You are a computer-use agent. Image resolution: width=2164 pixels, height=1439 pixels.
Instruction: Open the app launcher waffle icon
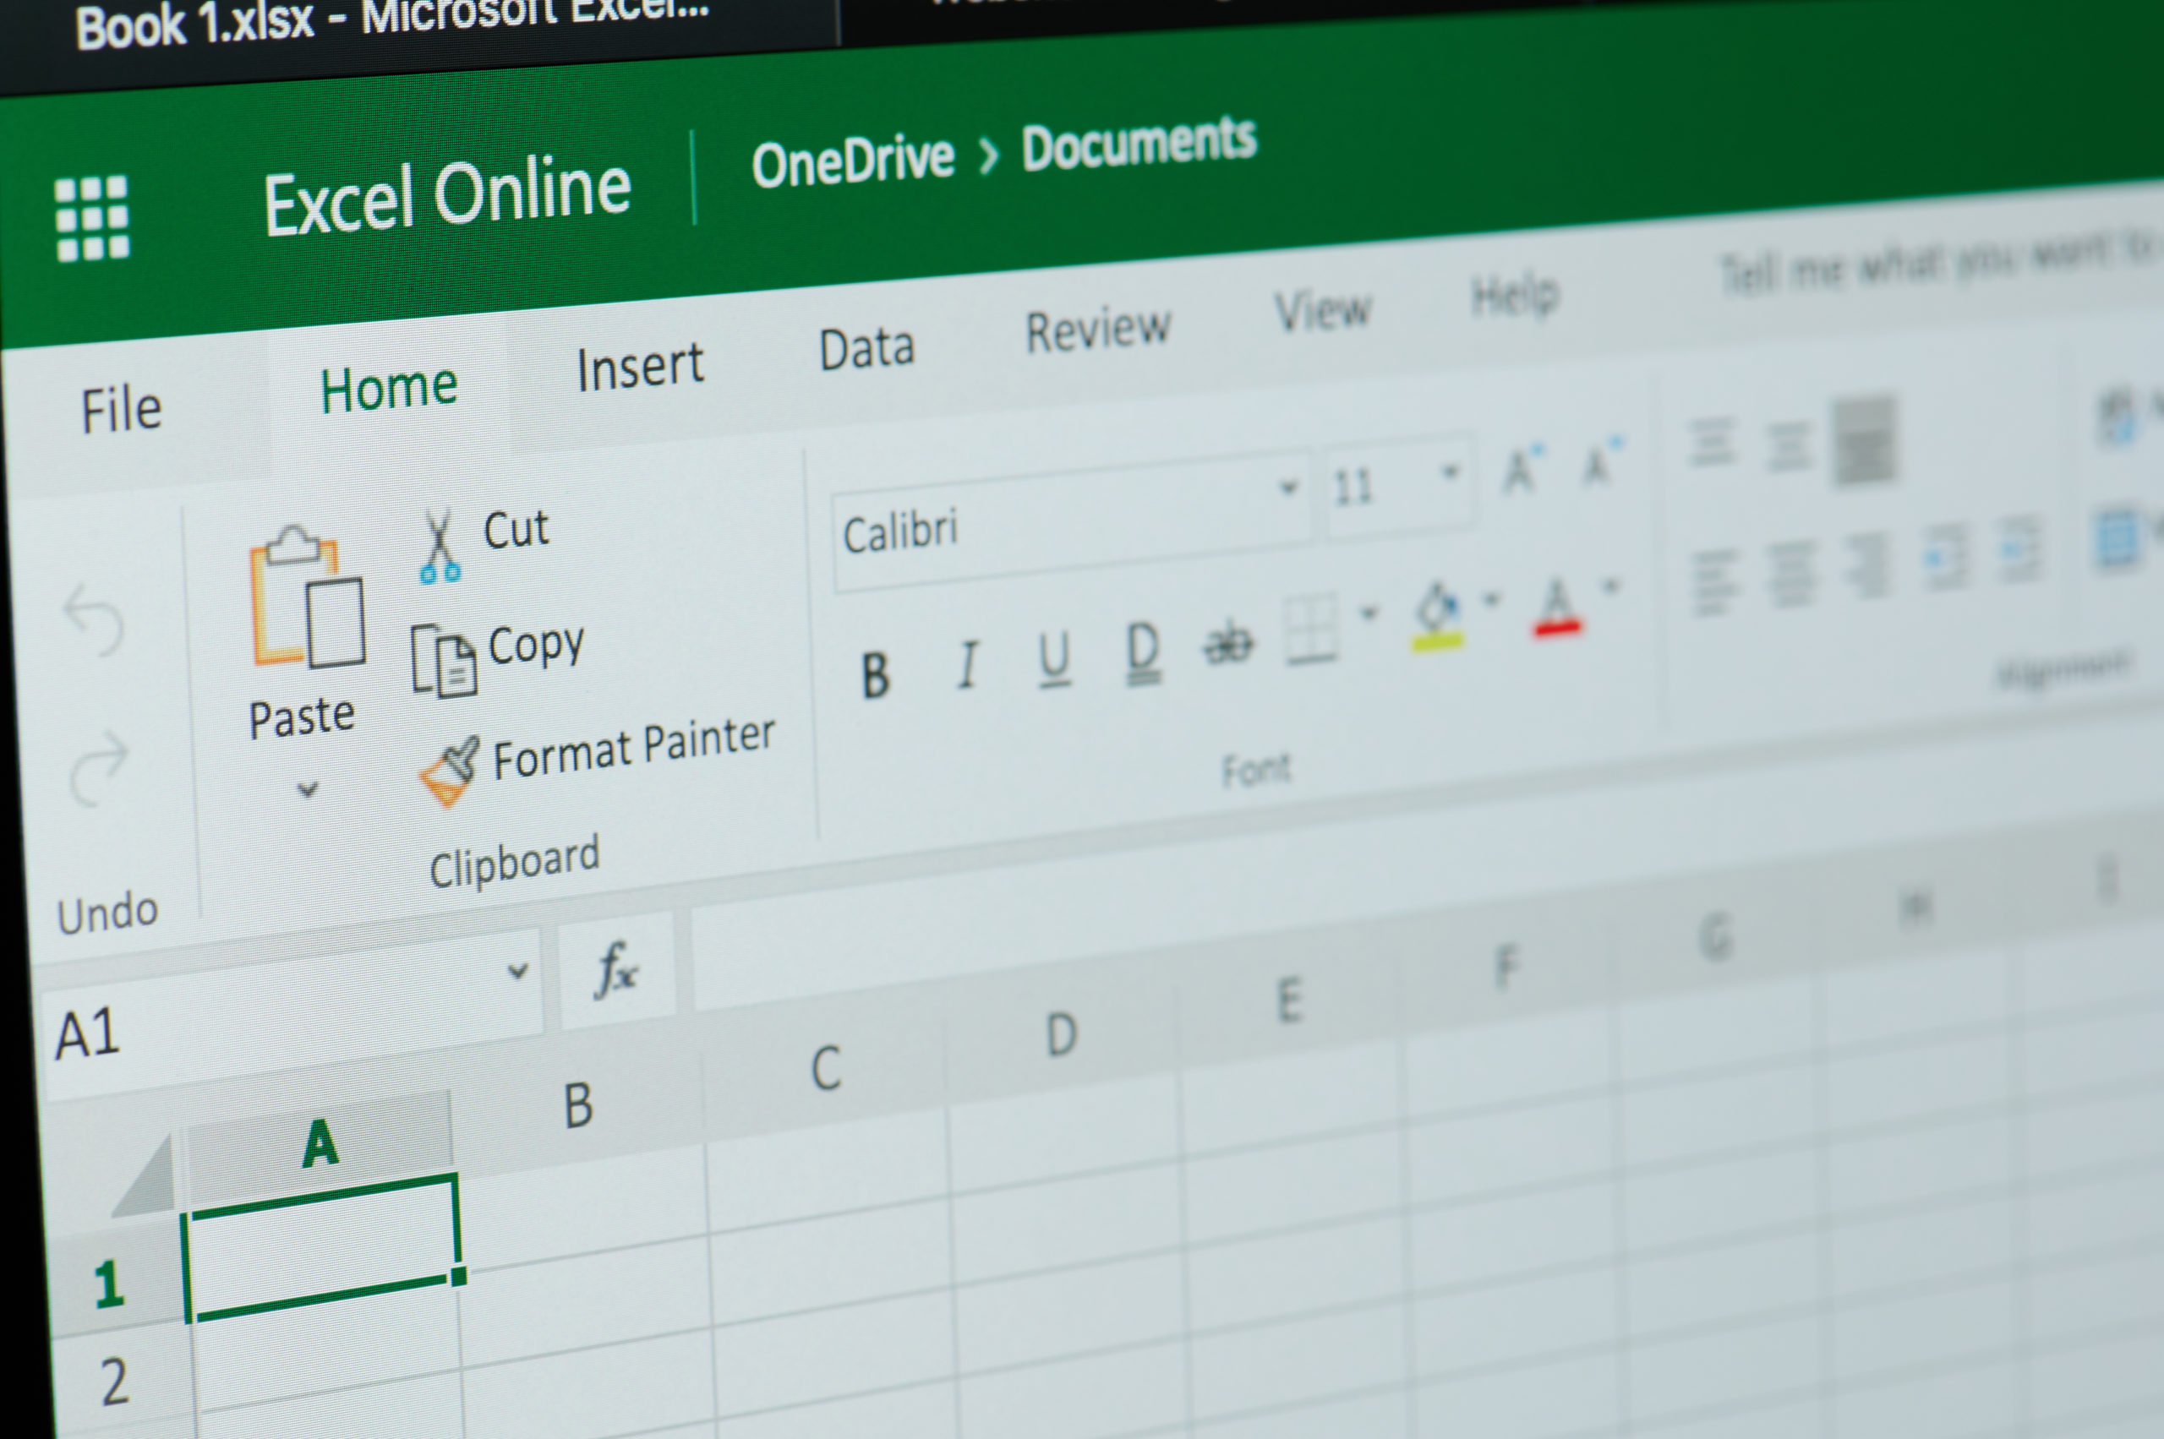coord(95,217)
